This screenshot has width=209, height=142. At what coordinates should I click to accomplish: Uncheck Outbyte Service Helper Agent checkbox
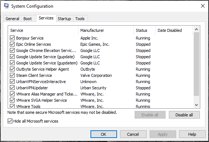(12, 69)
